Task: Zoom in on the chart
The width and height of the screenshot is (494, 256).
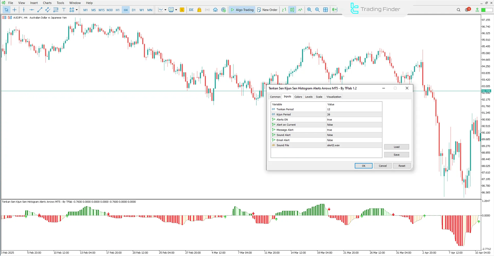Action: tap(309, 10)
